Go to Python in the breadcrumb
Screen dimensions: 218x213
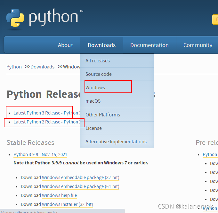[14, 67]
